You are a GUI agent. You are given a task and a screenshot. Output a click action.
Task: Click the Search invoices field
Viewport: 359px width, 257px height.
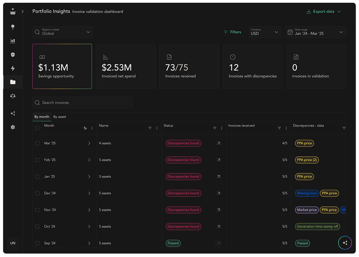tap(82, 103)
